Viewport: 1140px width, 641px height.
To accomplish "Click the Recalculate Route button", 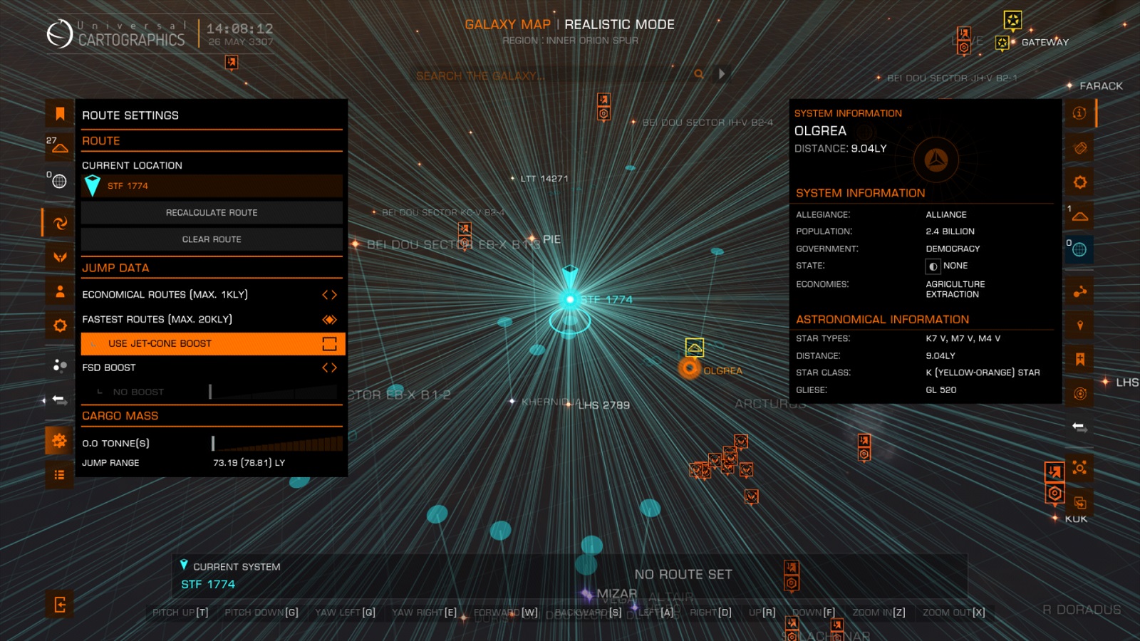I will click(x=212, y=213).
